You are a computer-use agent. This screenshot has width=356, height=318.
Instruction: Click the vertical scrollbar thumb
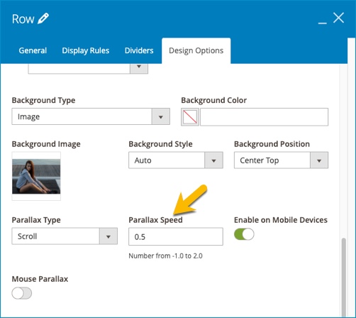[344, 277]
